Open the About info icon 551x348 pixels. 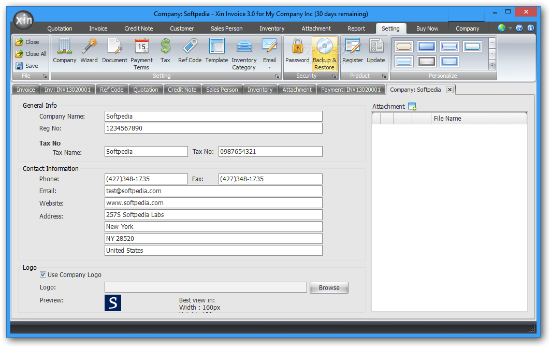531,28
